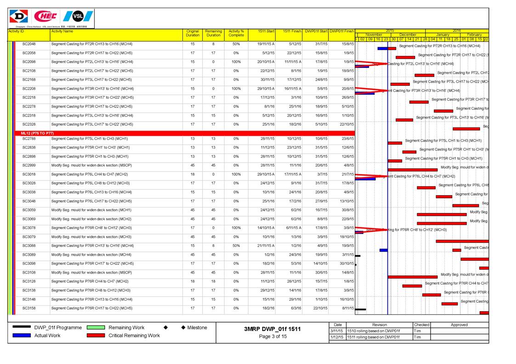Click the red Critical Remaining Work swatch

point(96,336)
